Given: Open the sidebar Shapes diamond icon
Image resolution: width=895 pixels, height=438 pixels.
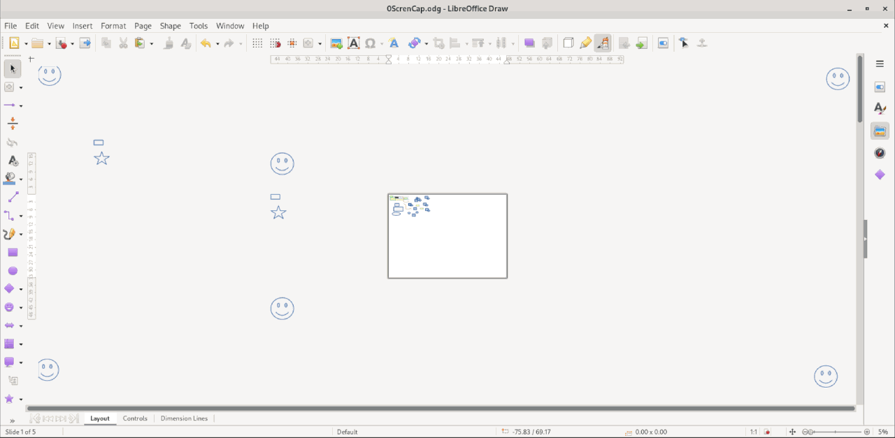Looking at the screenshot, I should tap(880, 175).
